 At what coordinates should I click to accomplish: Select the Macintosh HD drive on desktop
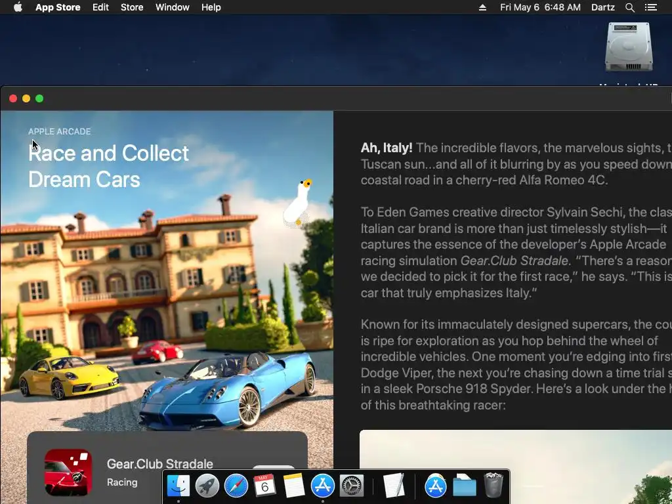coord(629,47)
